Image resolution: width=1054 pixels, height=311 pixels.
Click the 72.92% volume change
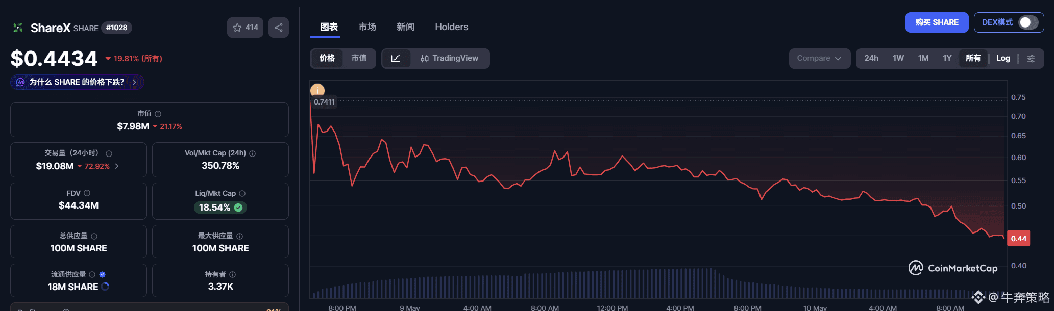[94, 166]
